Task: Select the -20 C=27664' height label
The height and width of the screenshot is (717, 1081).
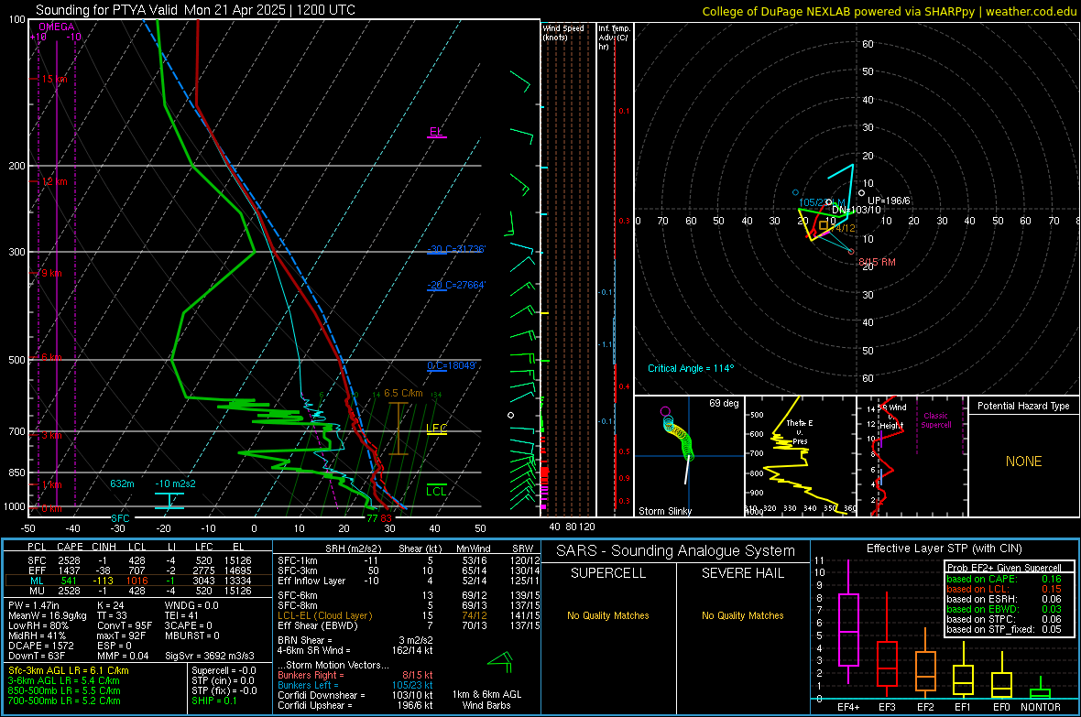Action: 456,285
